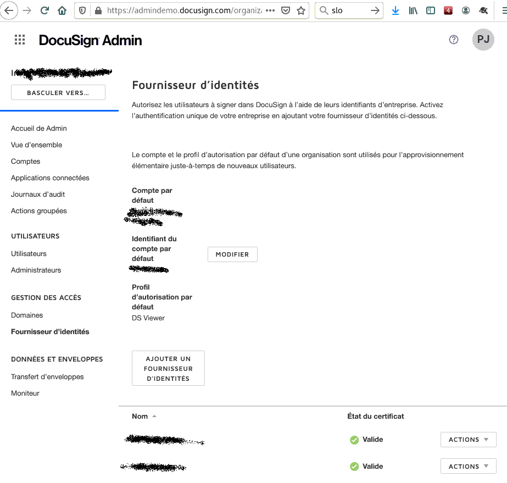Click the help question mark icon
Image resolution: width=507 pixels, height=483 pixels.
tap(454, 40)
